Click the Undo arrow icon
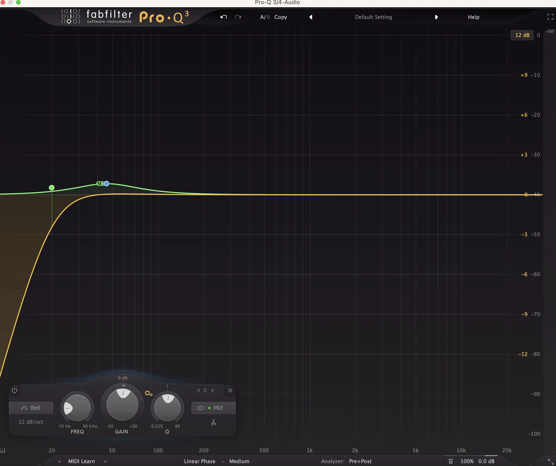 click(223, 17)
